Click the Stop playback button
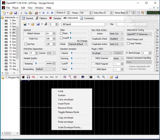Screen dimensions: 160x140 [x=43, y=13]
